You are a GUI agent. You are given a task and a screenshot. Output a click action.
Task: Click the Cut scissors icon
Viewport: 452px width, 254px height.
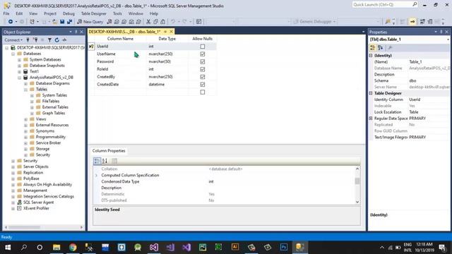(148, 22)
